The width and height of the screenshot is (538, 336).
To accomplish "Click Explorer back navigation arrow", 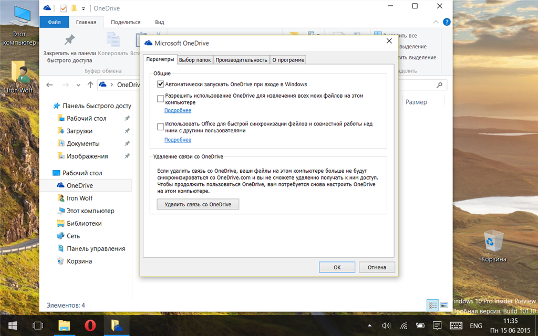I will [49, 85].
